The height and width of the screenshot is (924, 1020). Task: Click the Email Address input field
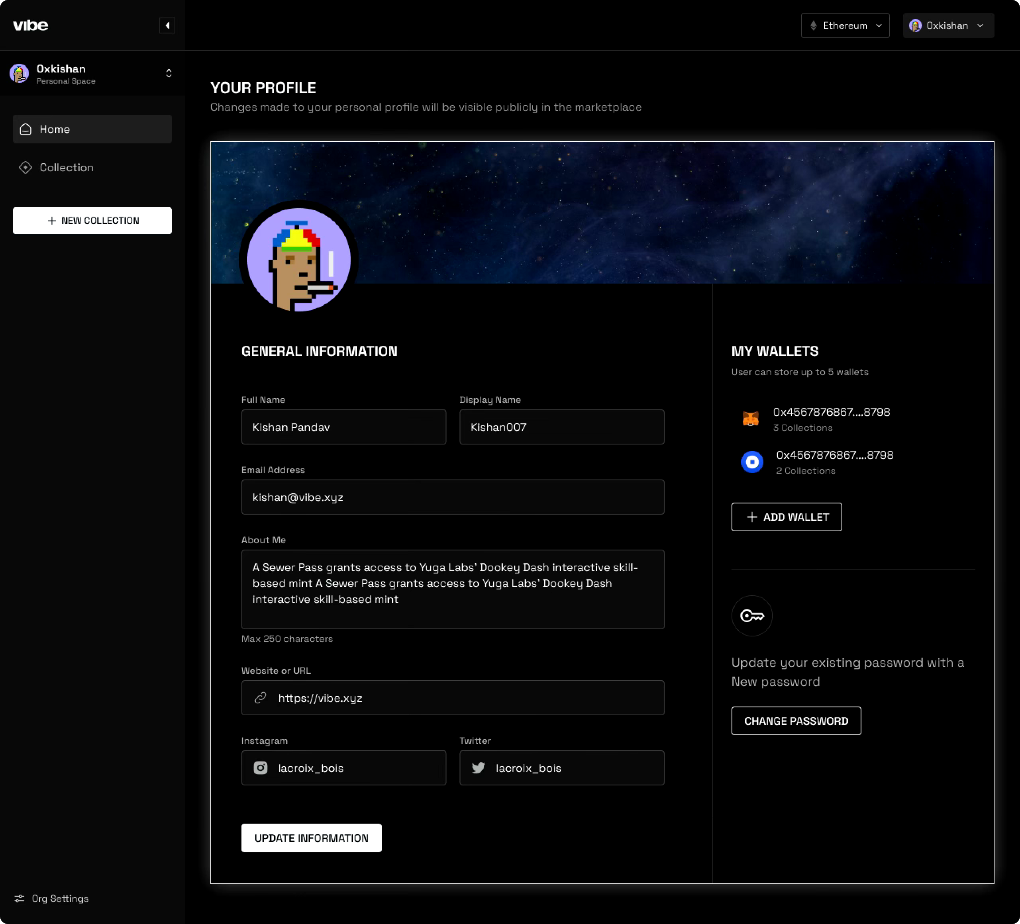click(452, 497)
